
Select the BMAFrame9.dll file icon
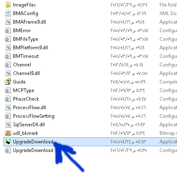[8, 22]
